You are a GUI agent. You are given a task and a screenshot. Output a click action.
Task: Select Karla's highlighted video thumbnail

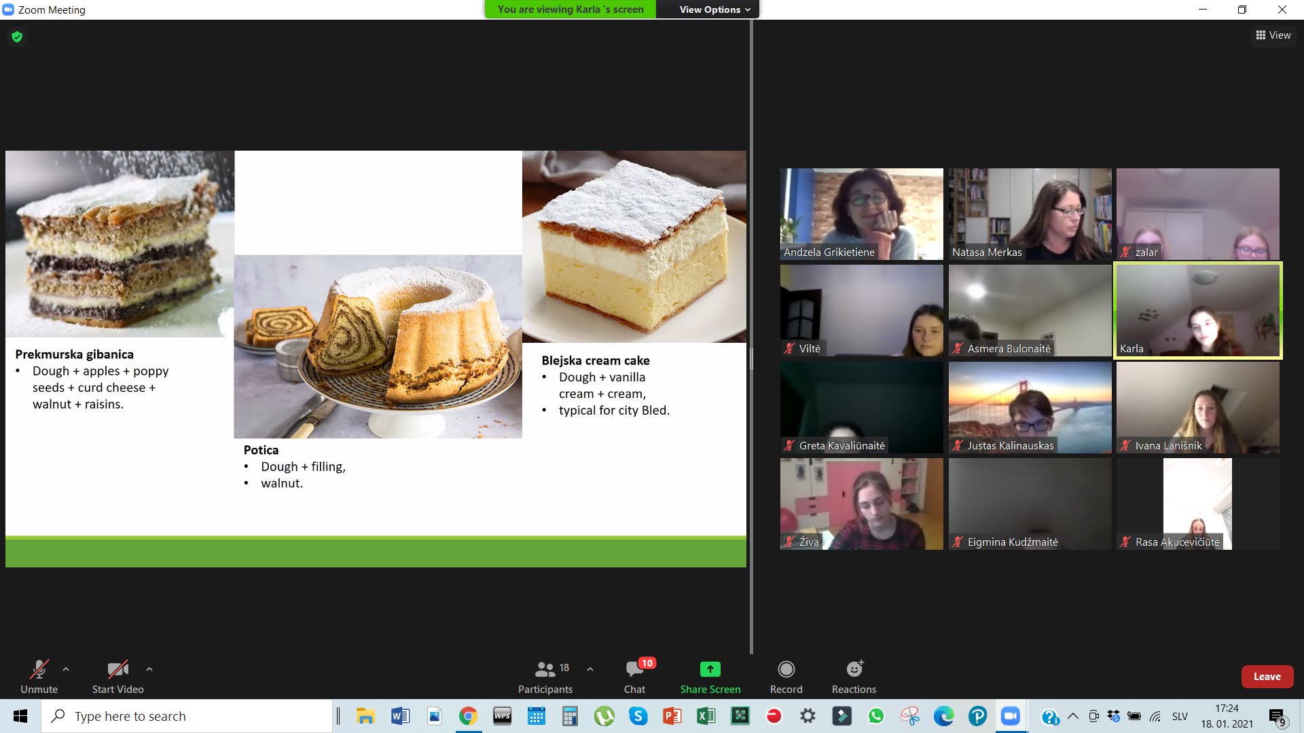[x=1198, y=310]
